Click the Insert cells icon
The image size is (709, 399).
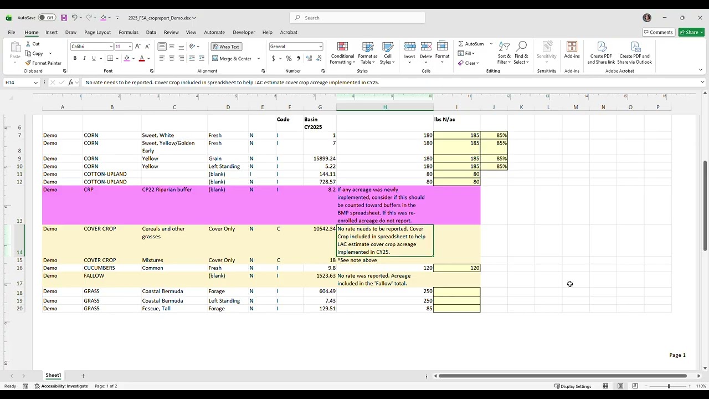click(409, 50)
